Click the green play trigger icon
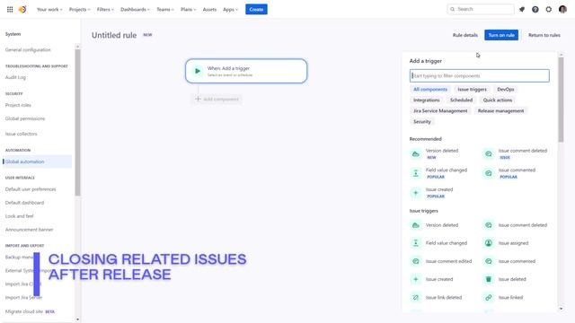The image size is (575, 323). [198, 71]
